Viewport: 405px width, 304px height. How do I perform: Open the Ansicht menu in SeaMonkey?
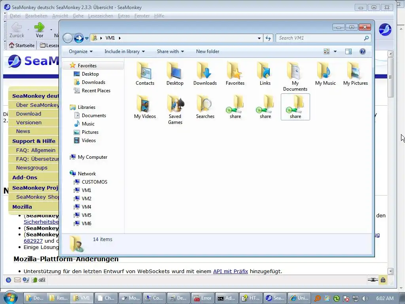[60, 16]
